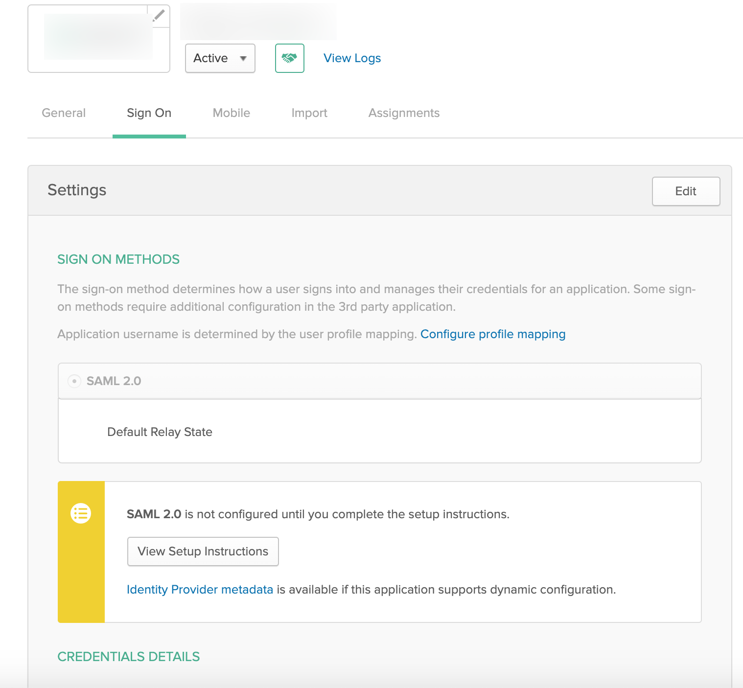Click the green handshake icon button
The image size is (743, 688).
click(x=290, y=58)
